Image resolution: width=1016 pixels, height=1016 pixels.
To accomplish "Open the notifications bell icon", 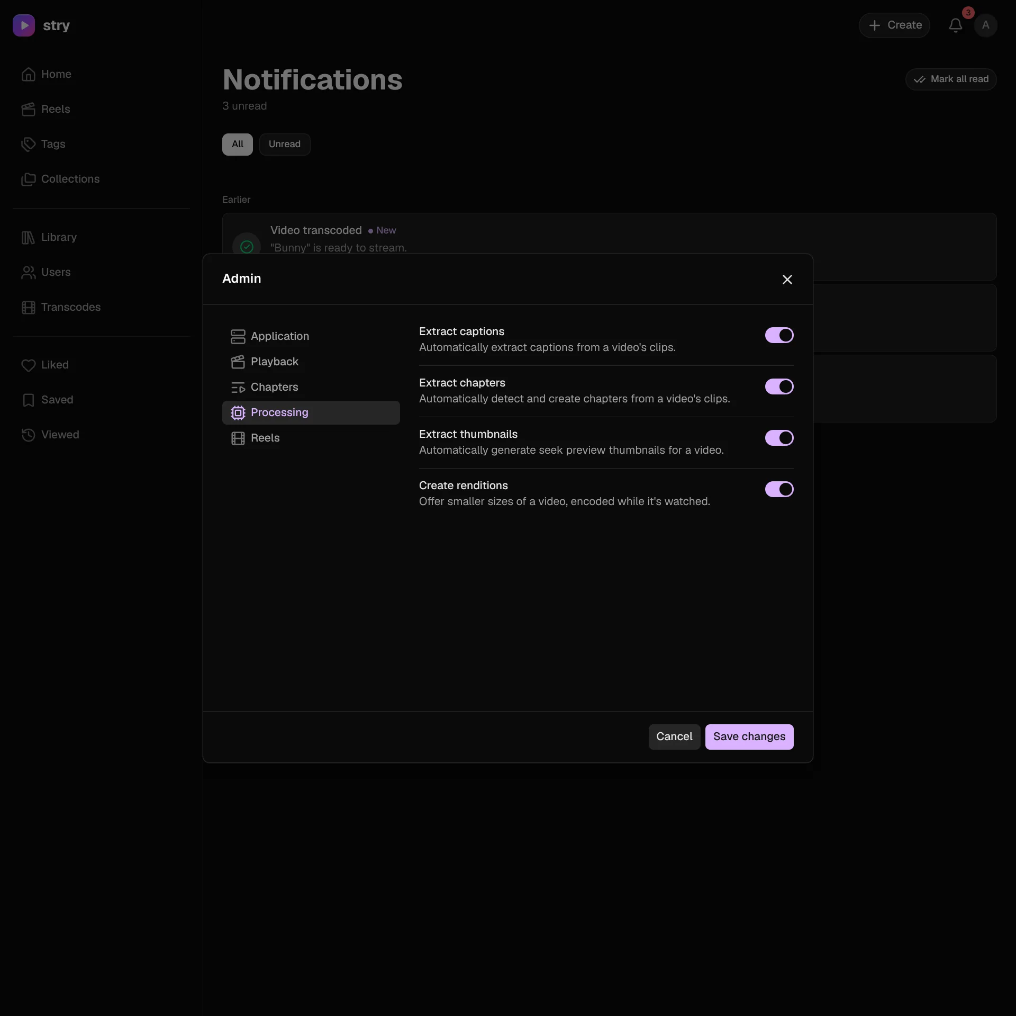I will tap(955, 25).
